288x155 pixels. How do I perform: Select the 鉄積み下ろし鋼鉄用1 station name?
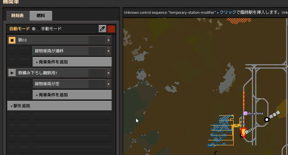pos(38,73)
